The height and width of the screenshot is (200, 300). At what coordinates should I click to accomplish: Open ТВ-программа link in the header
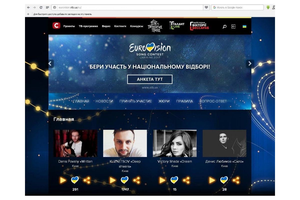point(88,26)
